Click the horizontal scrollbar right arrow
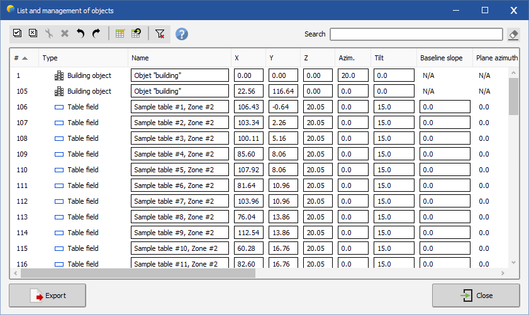 pyautogui.click(x=502, y=274)
